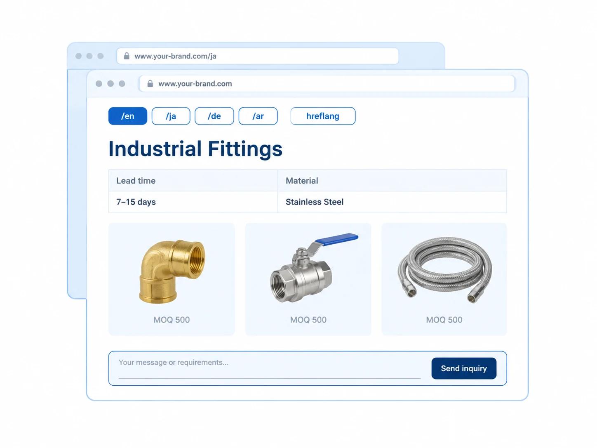Screen dimensions: 597x448
Task: Click the Lead time table header
Action: (x=193, y=181)
